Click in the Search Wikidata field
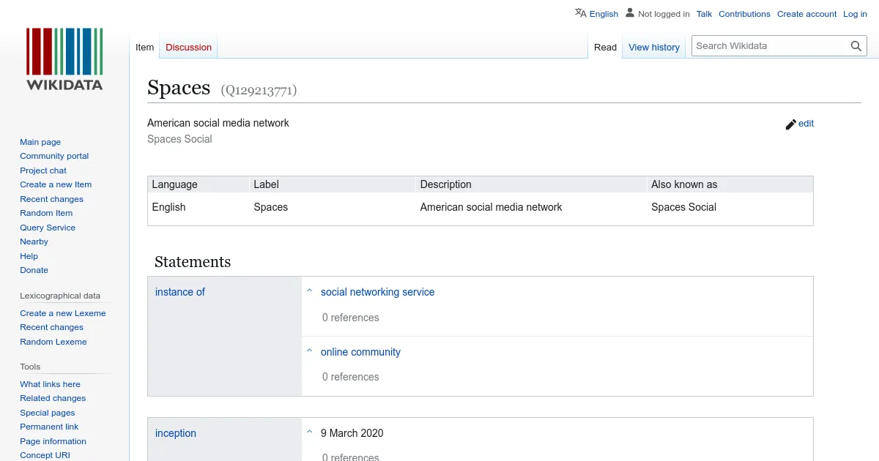The width and height of the screenshot is (879, 461). point(768,46)
